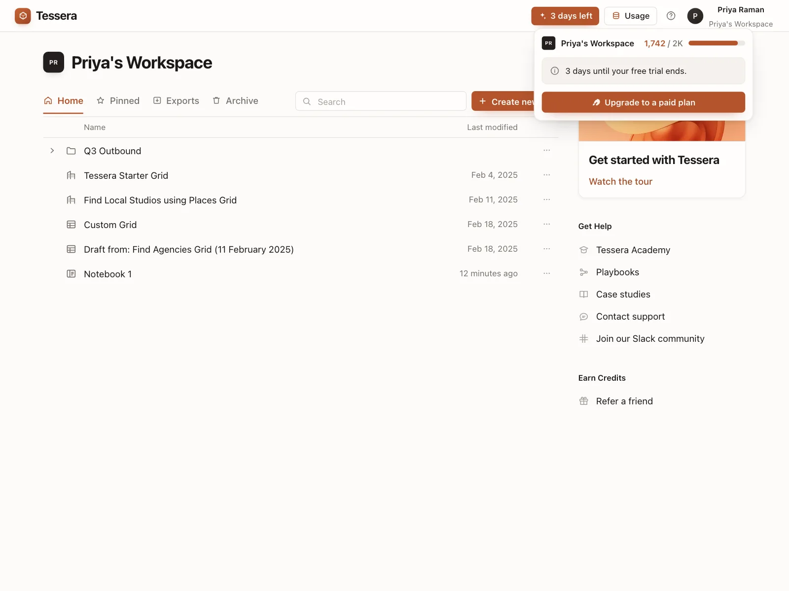
Task: Expand the Q3 Outbound folder
Action: click(52, 151)
